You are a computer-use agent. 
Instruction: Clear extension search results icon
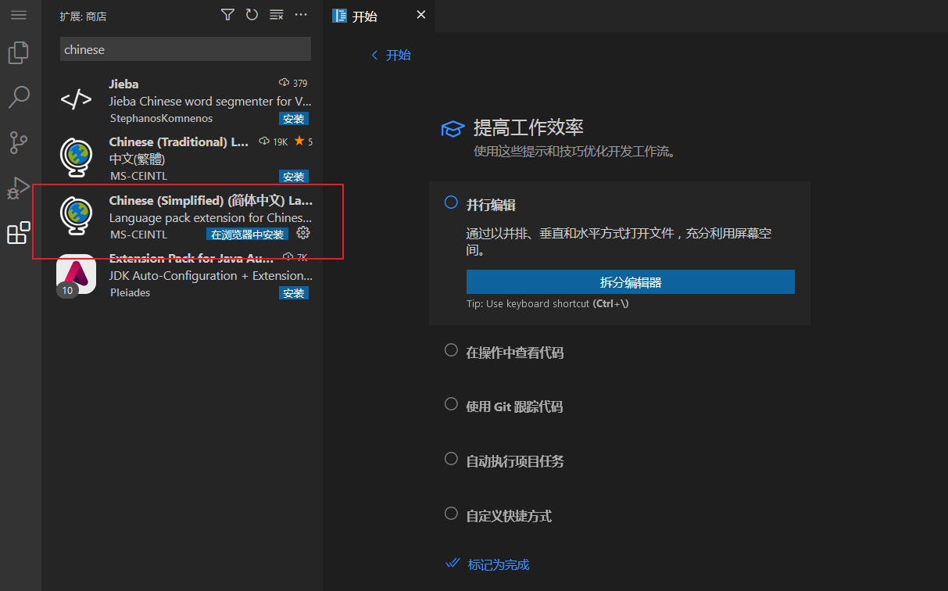pos(276,15)
